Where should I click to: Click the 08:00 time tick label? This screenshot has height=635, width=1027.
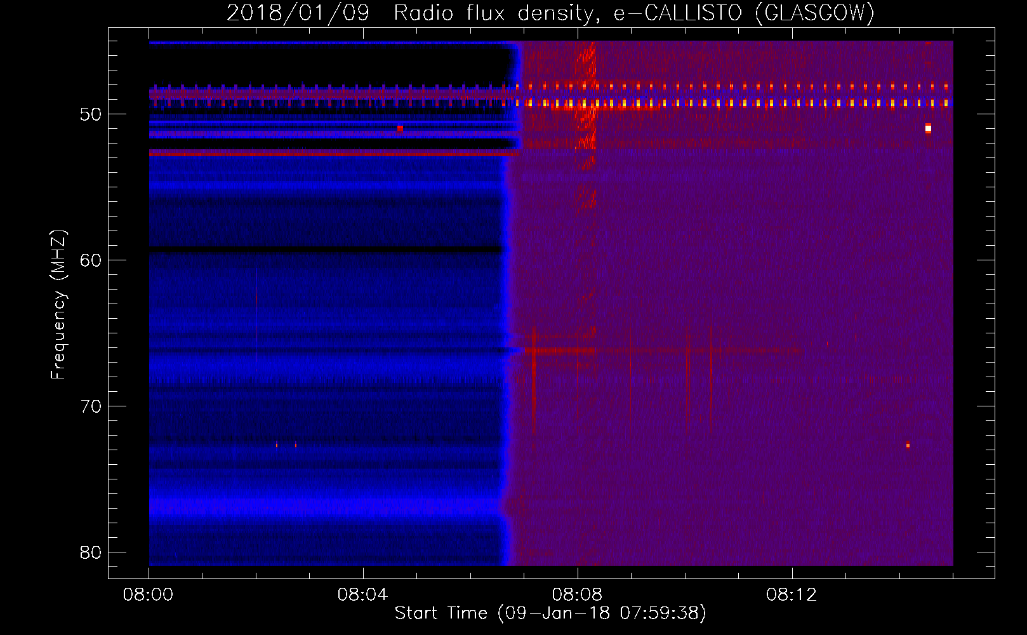pos(149,595)
